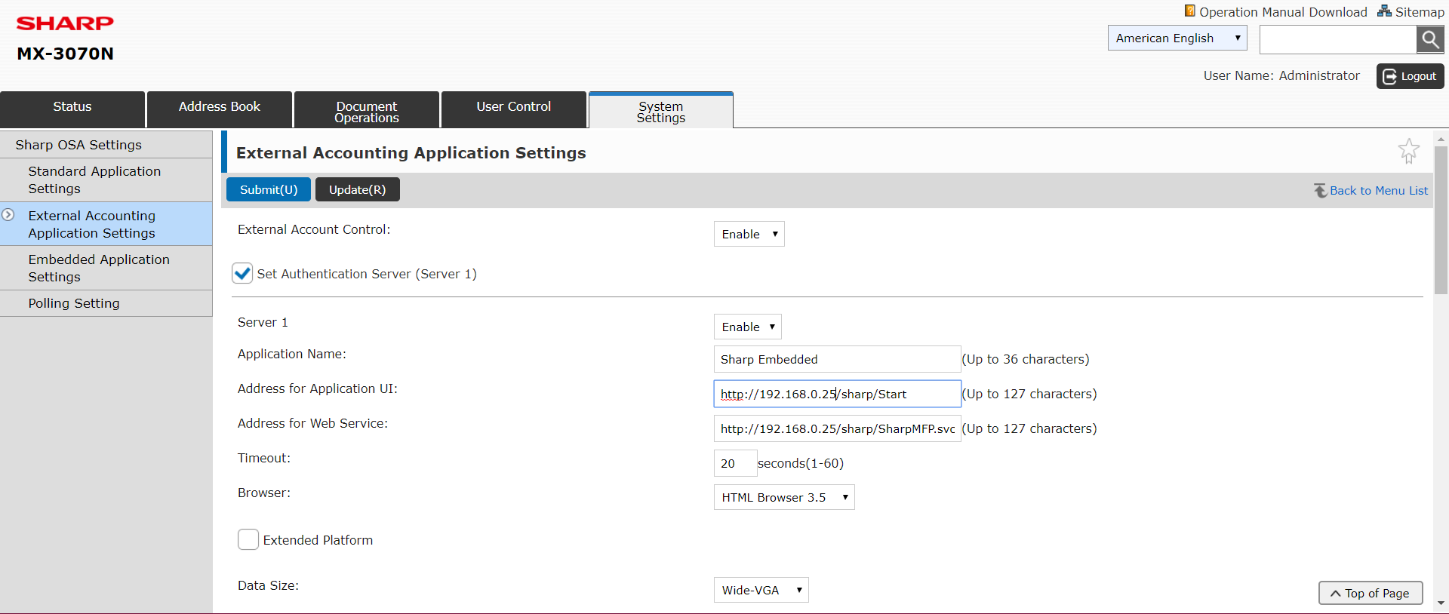The image size is (1449, 614).
Task: Select the System Settings tab
Action: pyautogui.click(x=661, y=110)
